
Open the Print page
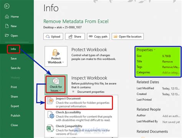[x=14, y=87]
